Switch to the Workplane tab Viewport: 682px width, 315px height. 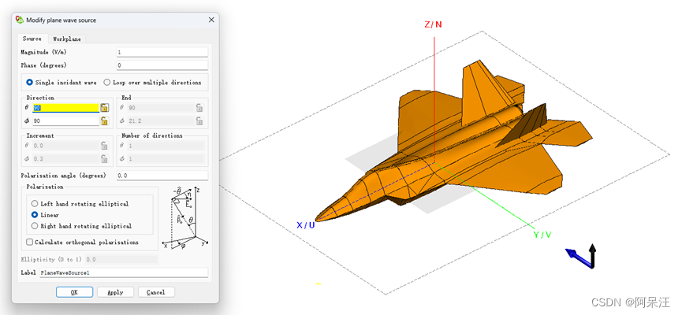click(66, 39)
